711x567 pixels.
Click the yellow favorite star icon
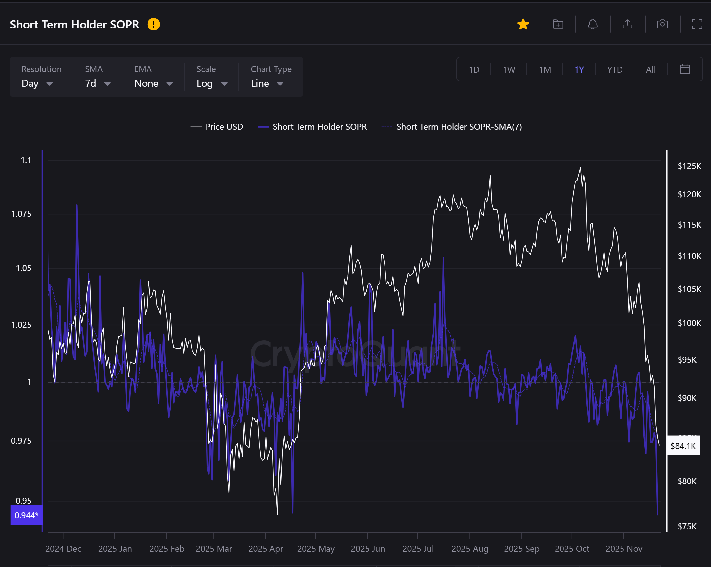tap(523, 24)
